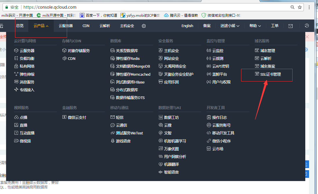Open 弹性缓存Memcached service
The height and width of the screenshot is (194, 318).
[130, 74]
